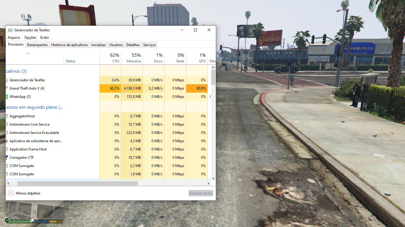The width and height of the screenshot is (405, 227).
Task: Minimize the Task Manager window
Action: click(182, 30)
